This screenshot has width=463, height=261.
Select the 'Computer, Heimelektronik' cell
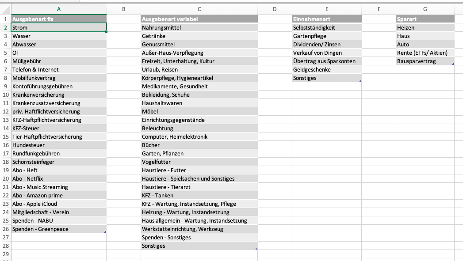(199, 137)
